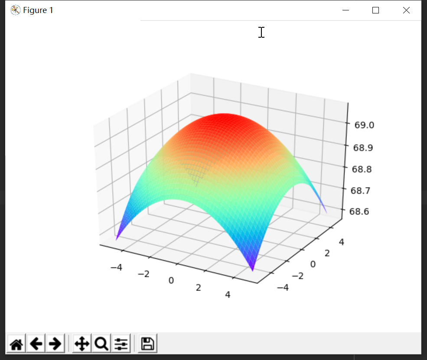Minimize the Figure 1 window
Screen dimensions: 427x360
(x=346, y=10)
